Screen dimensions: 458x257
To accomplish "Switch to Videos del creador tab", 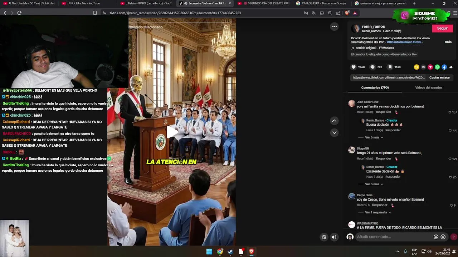I will coord(428,87).
